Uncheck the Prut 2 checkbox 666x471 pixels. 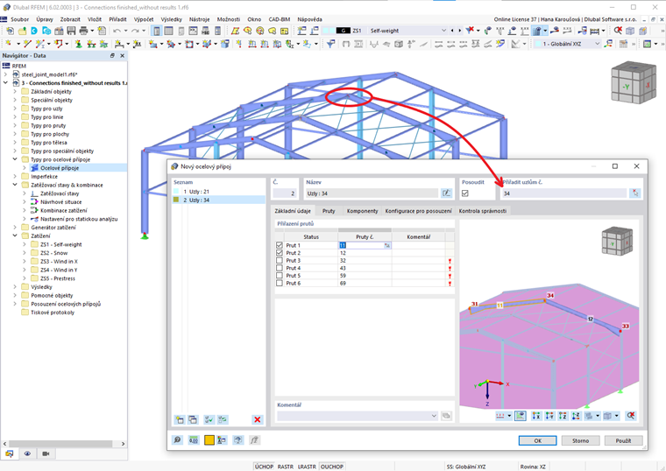[x=279, y=253]
